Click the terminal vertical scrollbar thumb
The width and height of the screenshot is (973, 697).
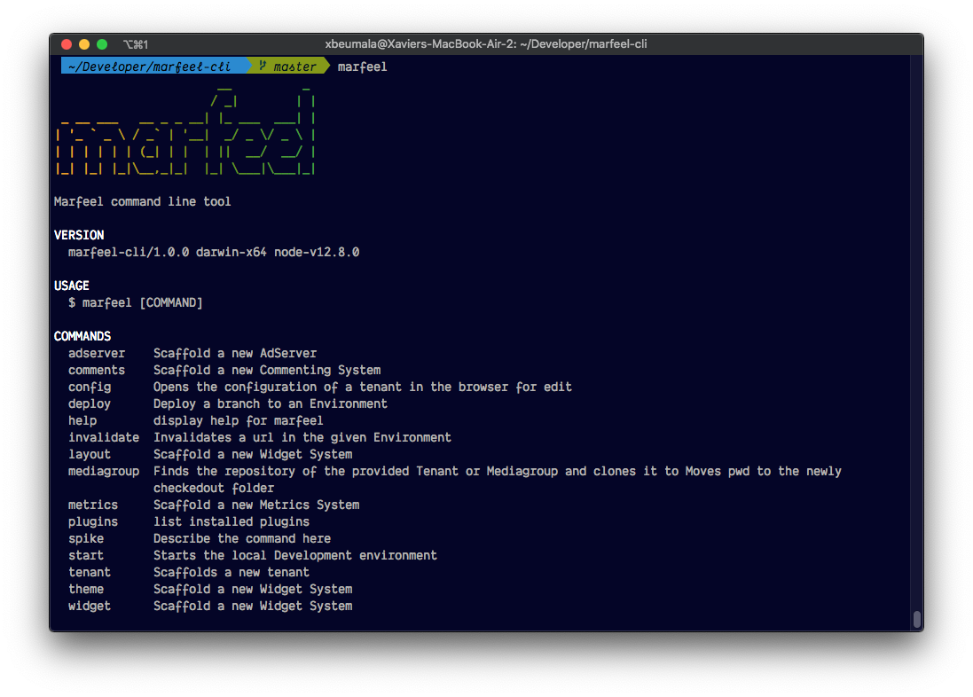pos(917,620)
